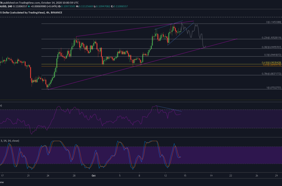Click the Fibonacci '0.236(0.10528119)' level label
This screenshot has height=186, width=282.
(271, 38)
